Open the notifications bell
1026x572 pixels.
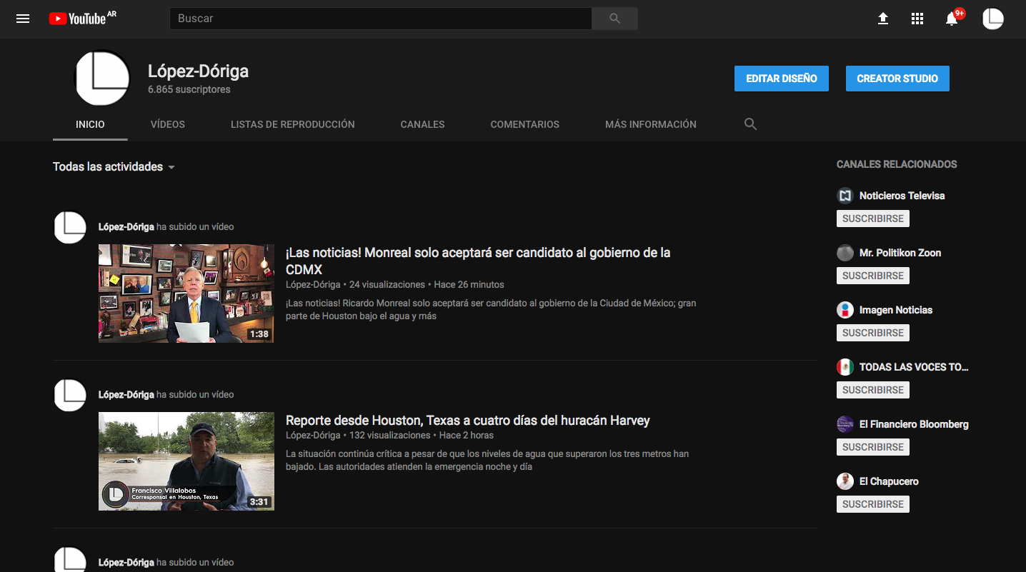point(952,19)
